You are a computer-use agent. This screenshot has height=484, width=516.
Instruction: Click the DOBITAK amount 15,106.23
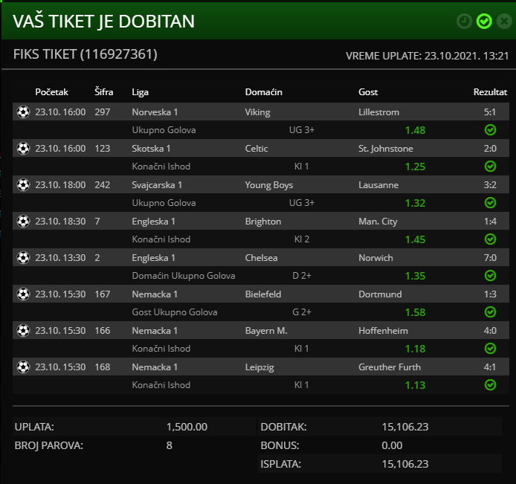[x=405, y=427]
